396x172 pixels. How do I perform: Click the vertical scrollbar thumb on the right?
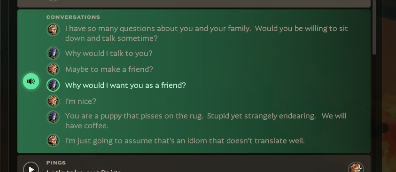(x=374, y=27)
